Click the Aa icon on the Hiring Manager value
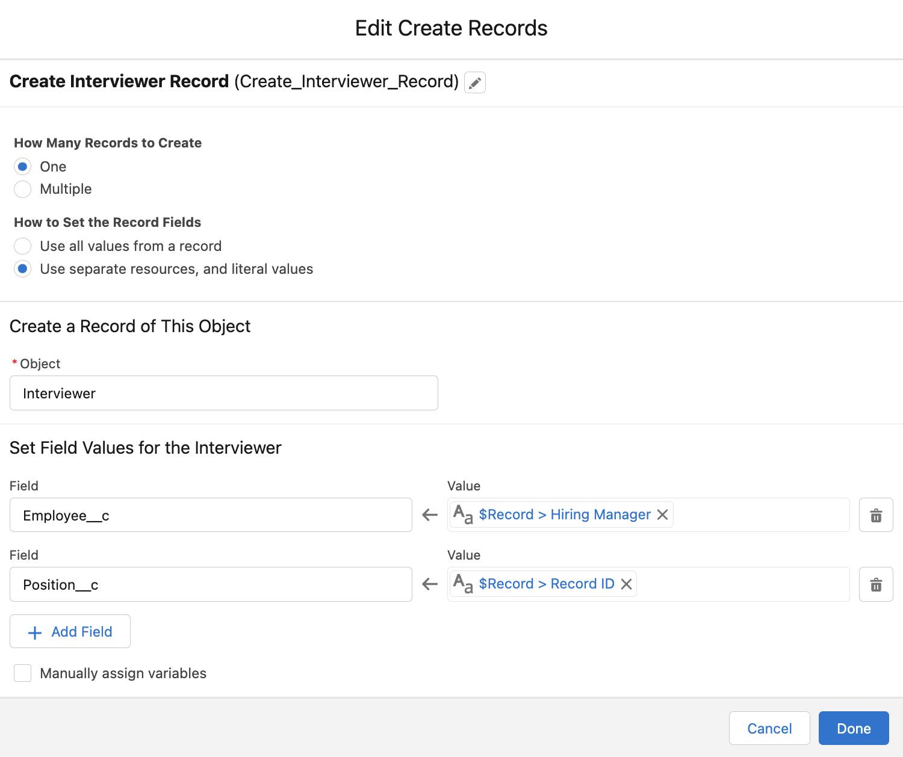The image size is (903, 757). [x=463, y=514]
